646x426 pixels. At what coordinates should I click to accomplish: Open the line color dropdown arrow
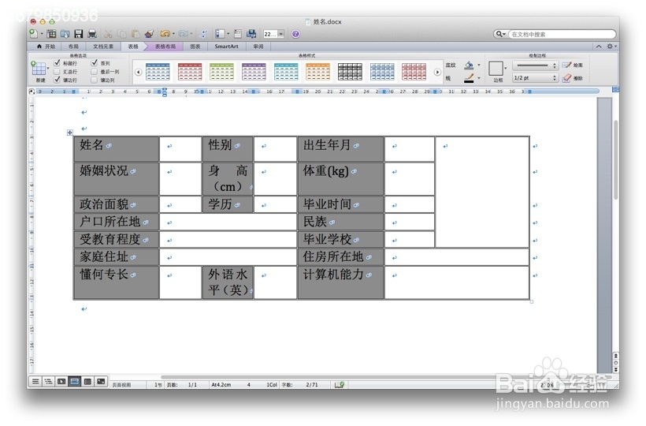point(479,78)
